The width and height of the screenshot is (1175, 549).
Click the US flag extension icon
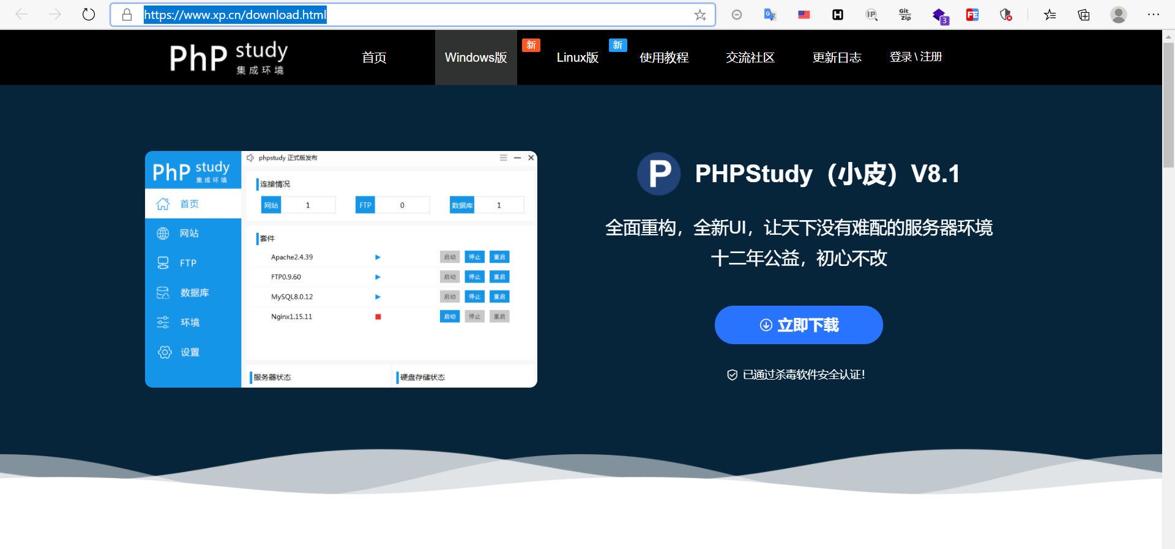(804, 15)
